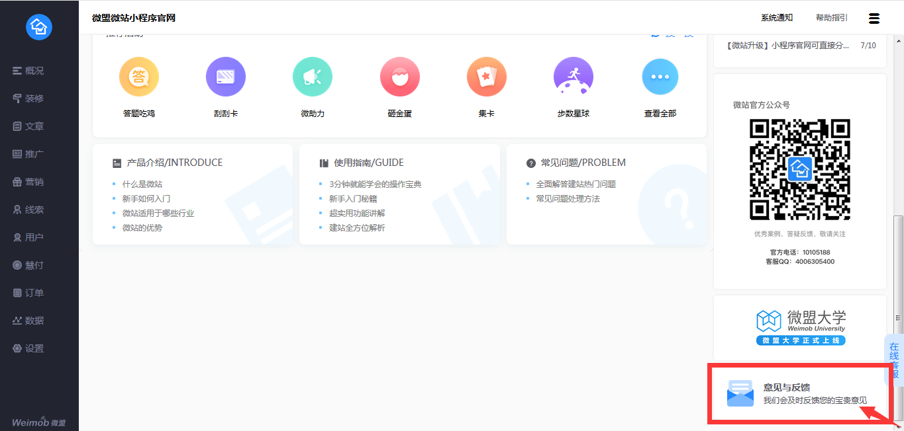Open the 什么是微站 link
Viewport: 904px width, 431px height.
point(142,184)
